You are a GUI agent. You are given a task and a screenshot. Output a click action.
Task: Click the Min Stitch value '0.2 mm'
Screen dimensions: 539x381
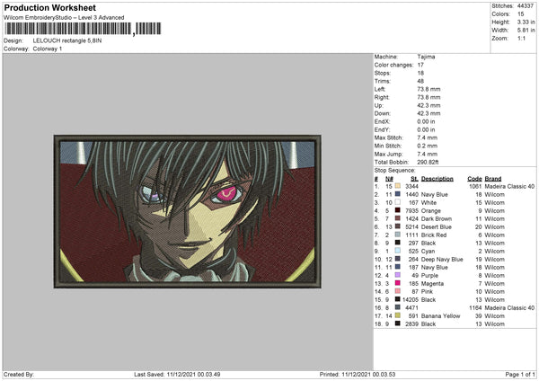click(428, 146)
